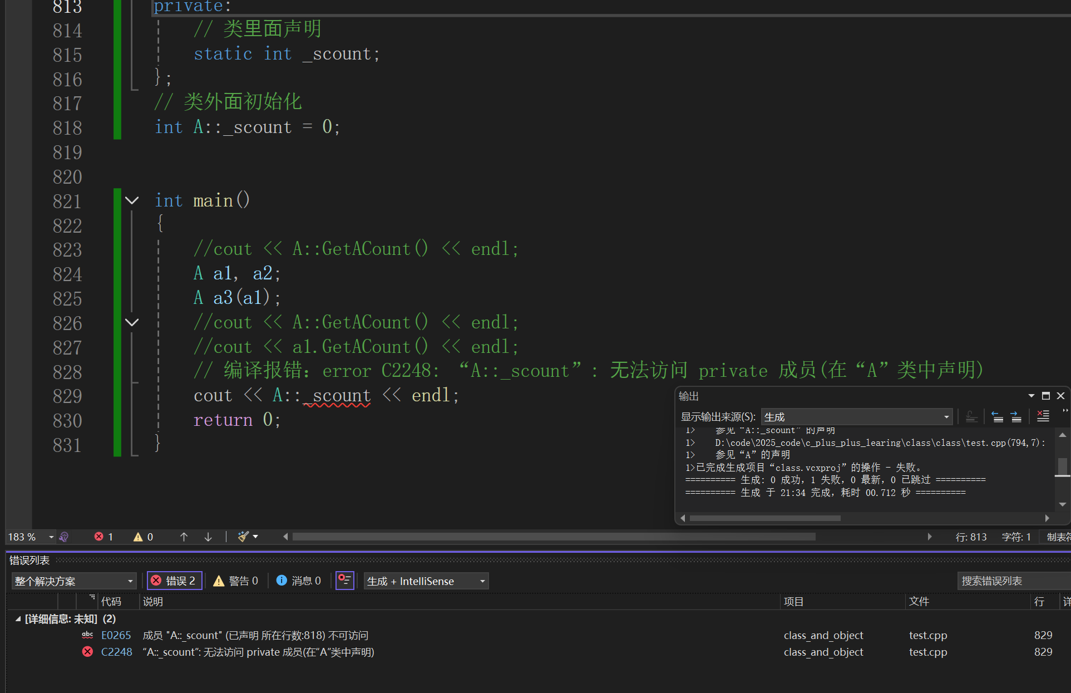Go to next message in output window
The width and height of the screenshot is (1071, 693).
[1016, 416]
